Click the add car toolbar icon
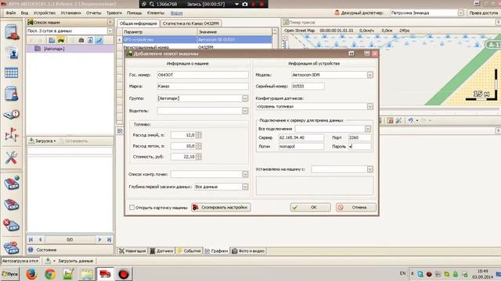This screenshot has width=501, height=281. click(x=61, y=40)
